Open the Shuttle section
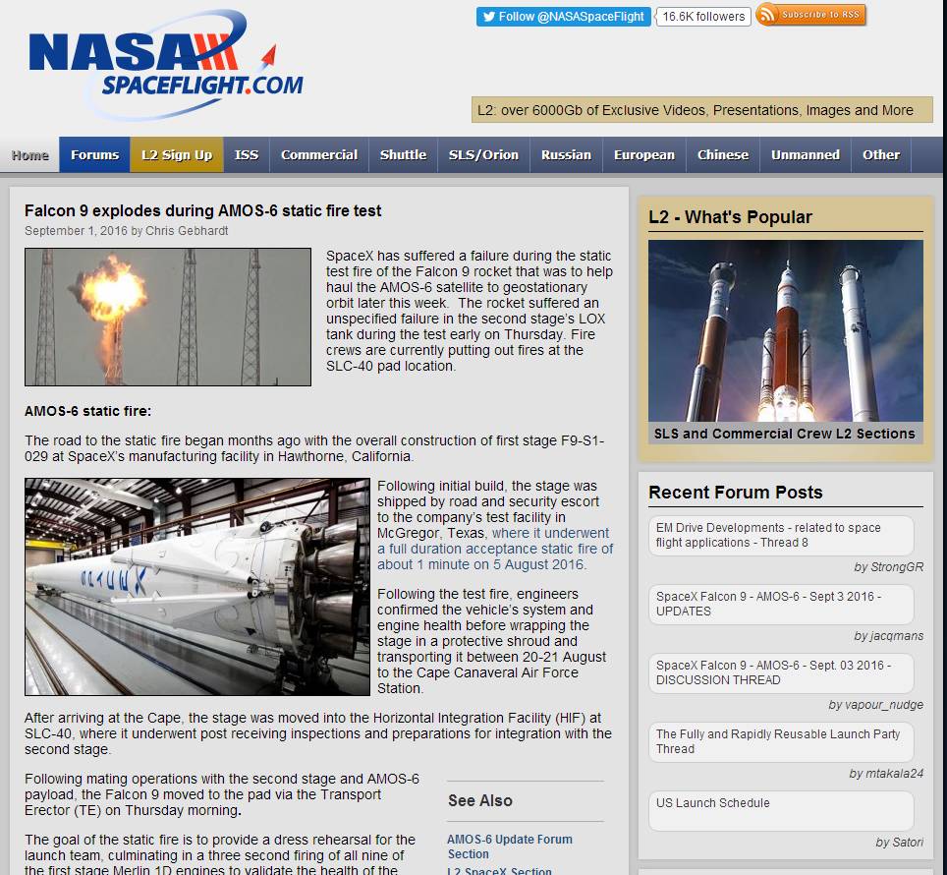 pos(403,154)
